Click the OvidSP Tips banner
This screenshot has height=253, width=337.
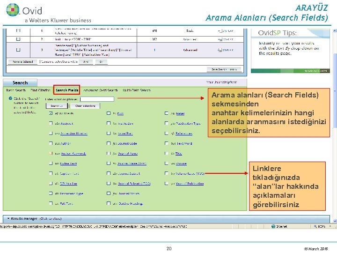290,51
